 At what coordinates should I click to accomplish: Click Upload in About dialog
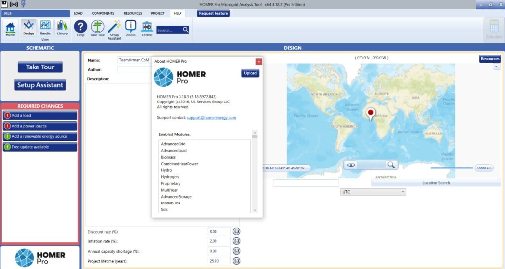point(250,73)
